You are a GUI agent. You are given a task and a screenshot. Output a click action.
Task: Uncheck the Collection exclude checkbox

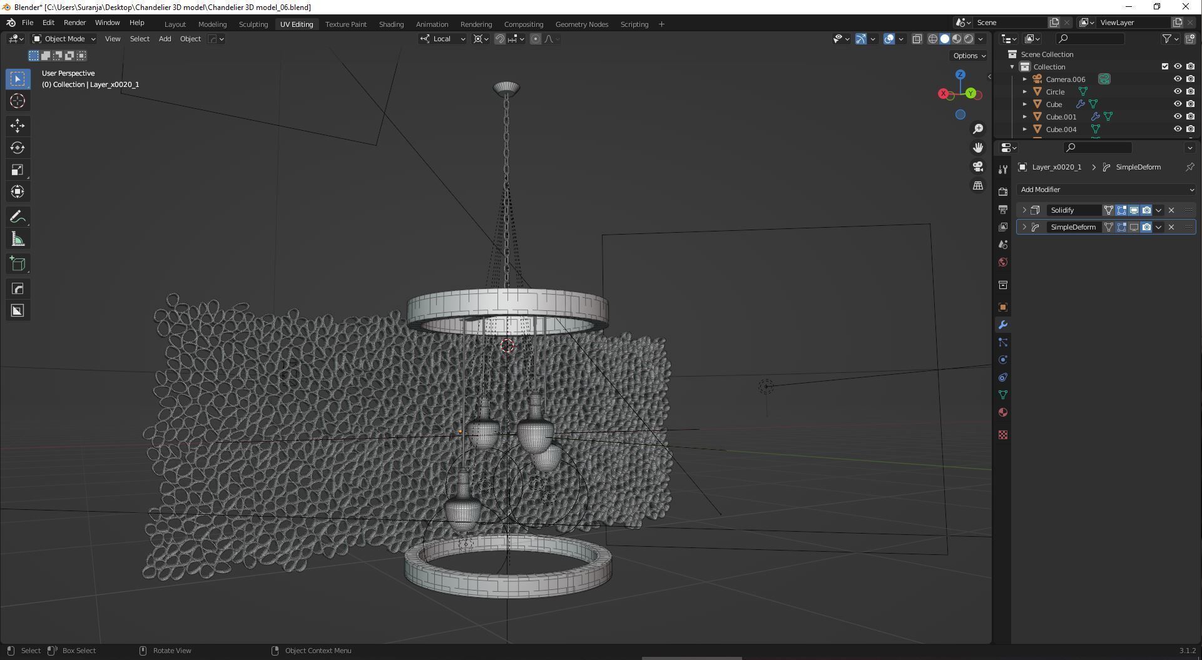pyautogui.click(x=1165, y=67)
